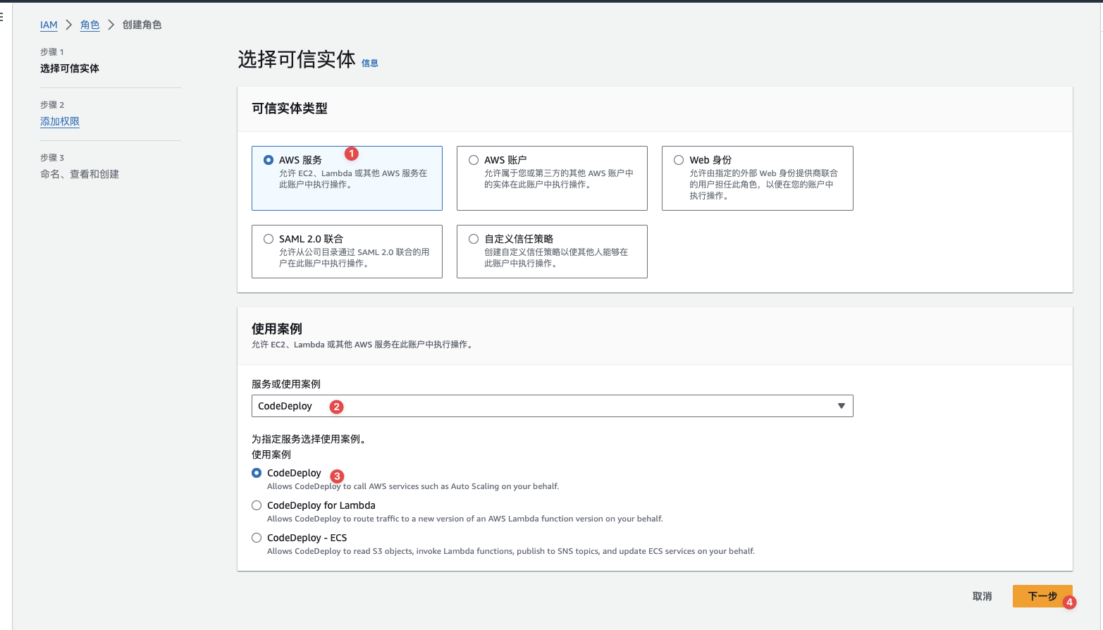Click the 创建角色 breadcrumb text

click(142, 25)
